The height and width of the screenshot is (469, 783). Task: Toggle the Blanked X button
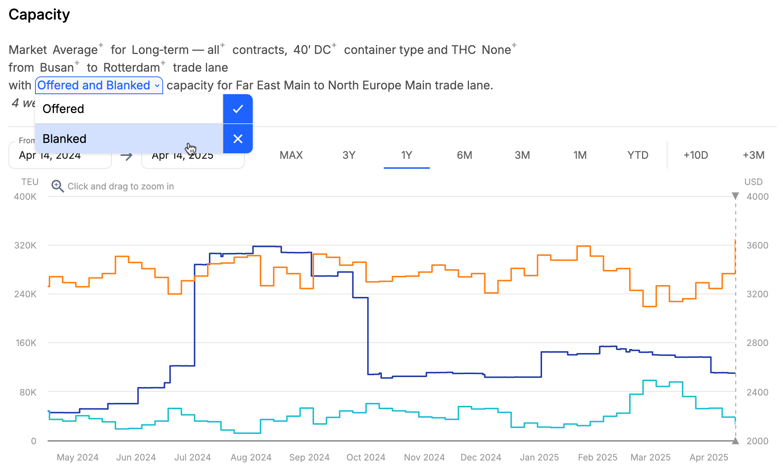[x=238, y=139]
